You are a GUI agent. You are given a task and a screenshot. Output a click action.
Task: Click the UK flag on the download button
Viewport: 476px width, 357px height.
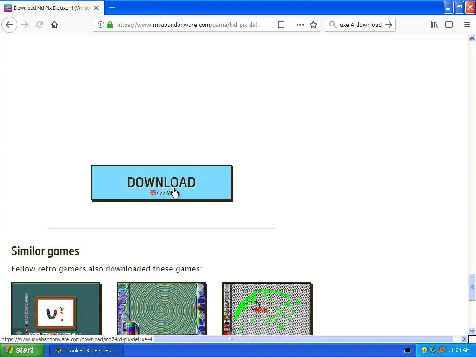click(152, 193)
